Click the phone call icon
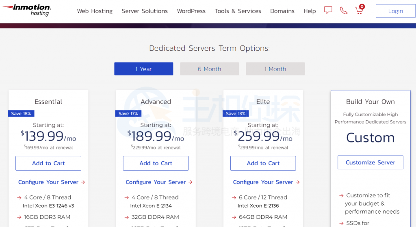The width and height of the screenshot is (416, 227). click(x=344, y=11)
